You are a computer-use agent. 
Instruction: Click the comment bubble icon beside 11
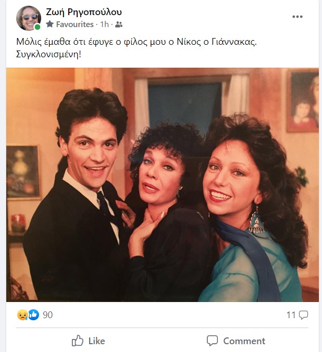[303, 315]
